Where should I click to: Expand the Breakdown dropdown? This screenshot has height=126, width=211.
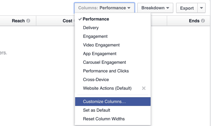click(x=155, y=8)
